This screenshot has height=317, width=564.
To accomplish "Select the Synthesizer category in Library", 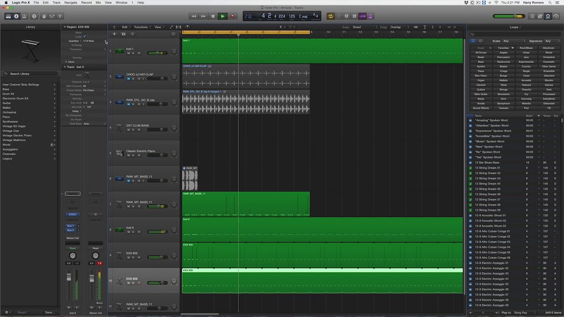I will (29, 122).
